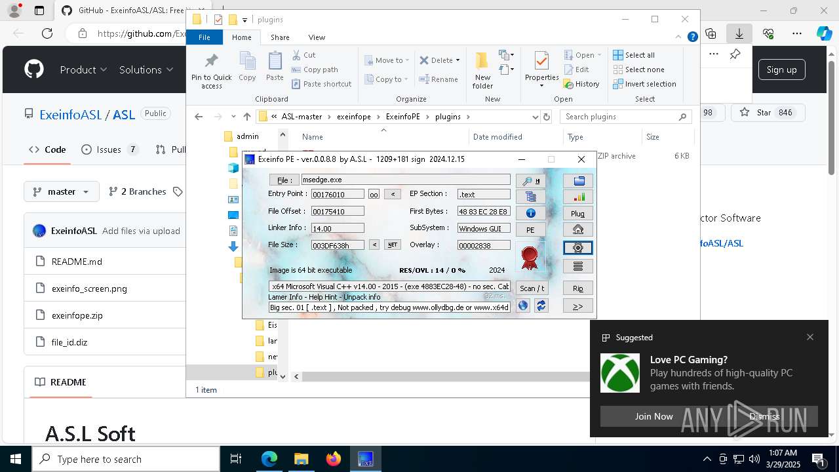
Task: Open the section viewer tree icon button
Action: pos(531,197)
